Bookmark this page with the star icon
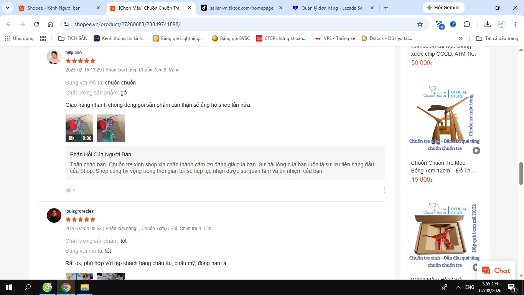 [420, 24]
